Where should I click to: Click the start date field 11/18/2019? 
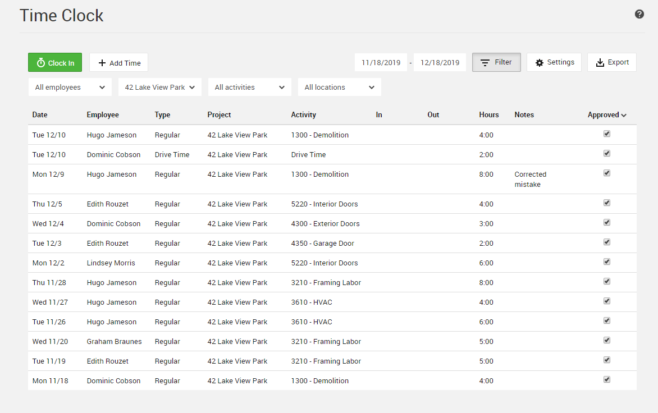point(381,63)
